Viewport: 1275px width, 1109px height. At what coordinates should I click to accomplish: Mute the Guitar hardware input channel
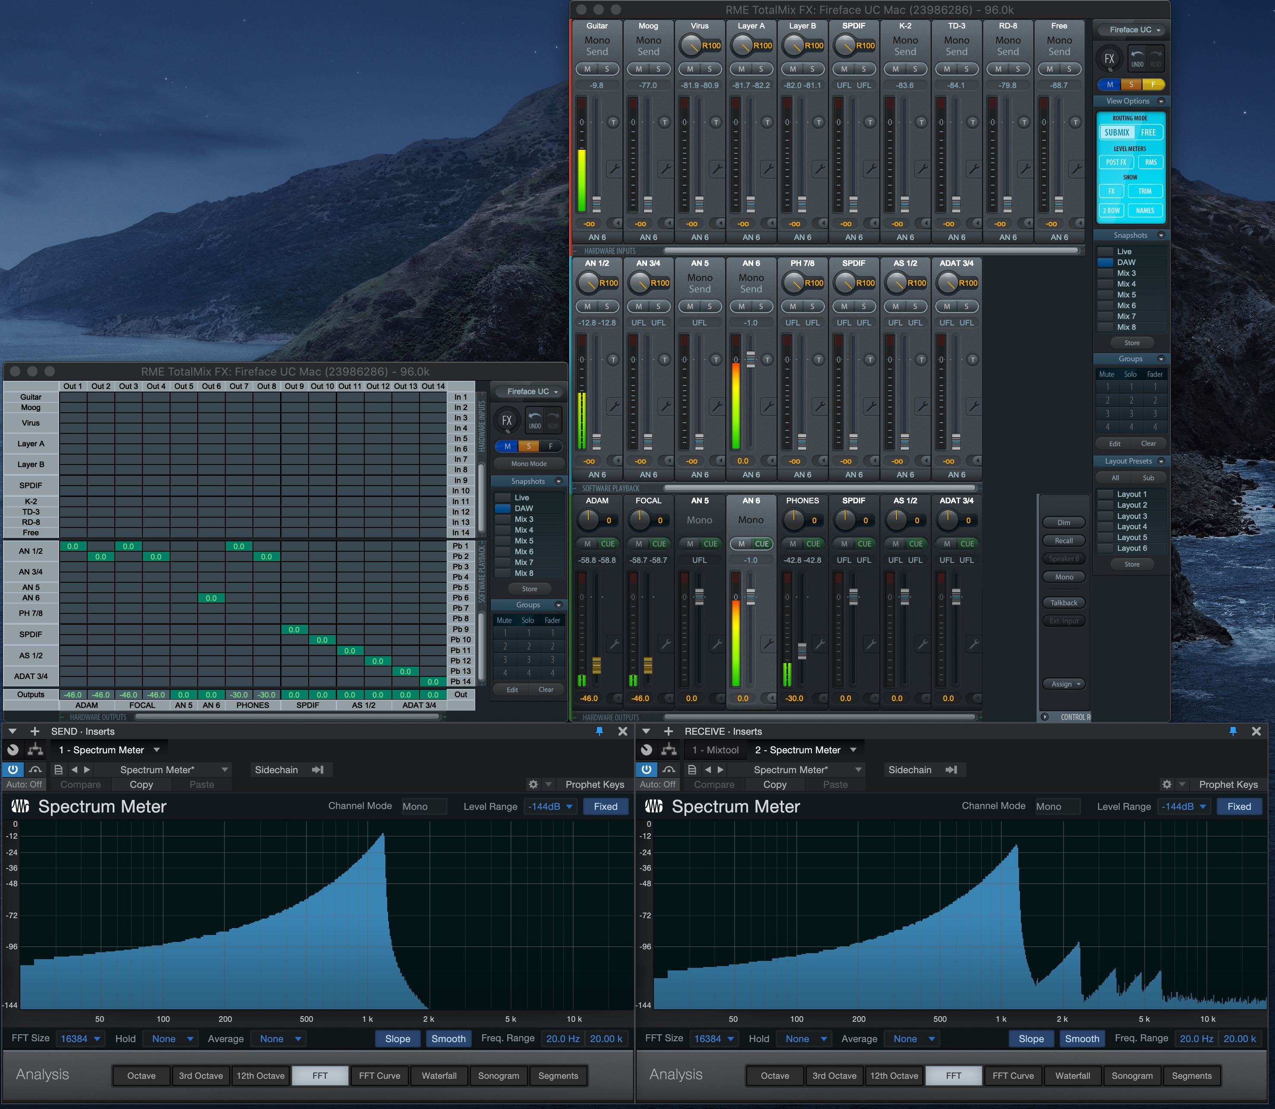pos(587,69)
